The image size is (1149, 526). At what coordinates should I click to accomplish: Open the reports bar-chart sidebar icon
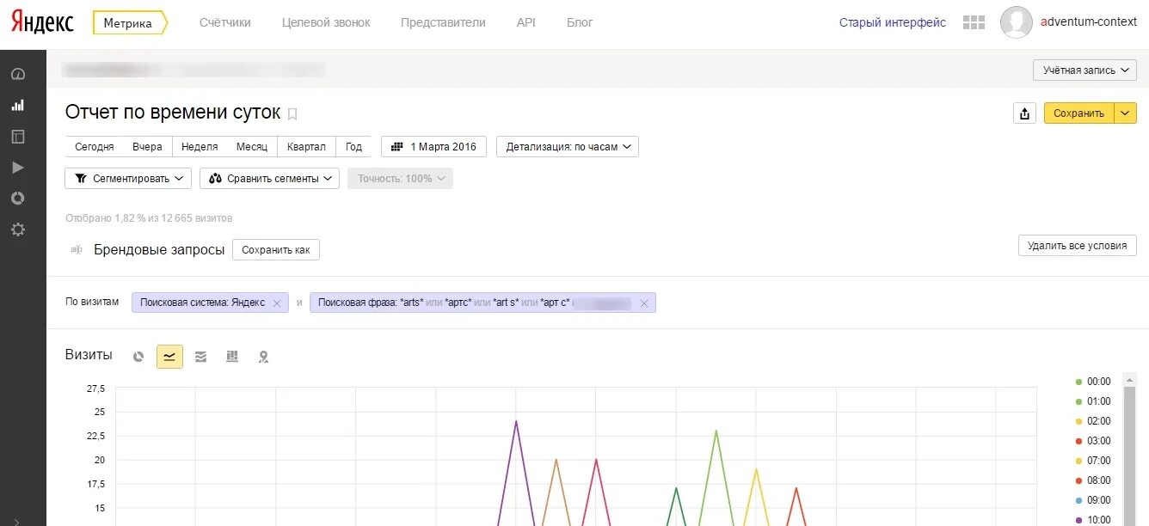click(x=18, y=106)
